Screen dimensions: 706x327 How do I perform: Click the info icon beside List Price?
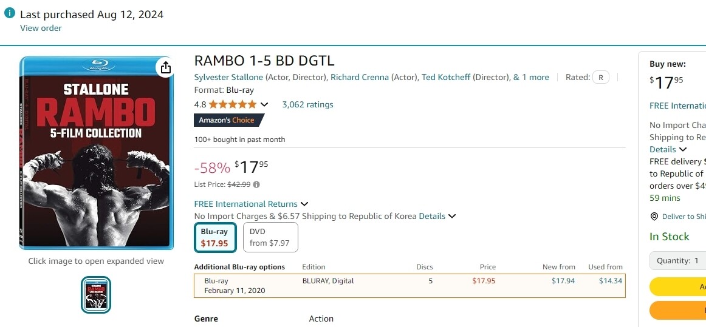pyautogui.click(x=256, y=184)
